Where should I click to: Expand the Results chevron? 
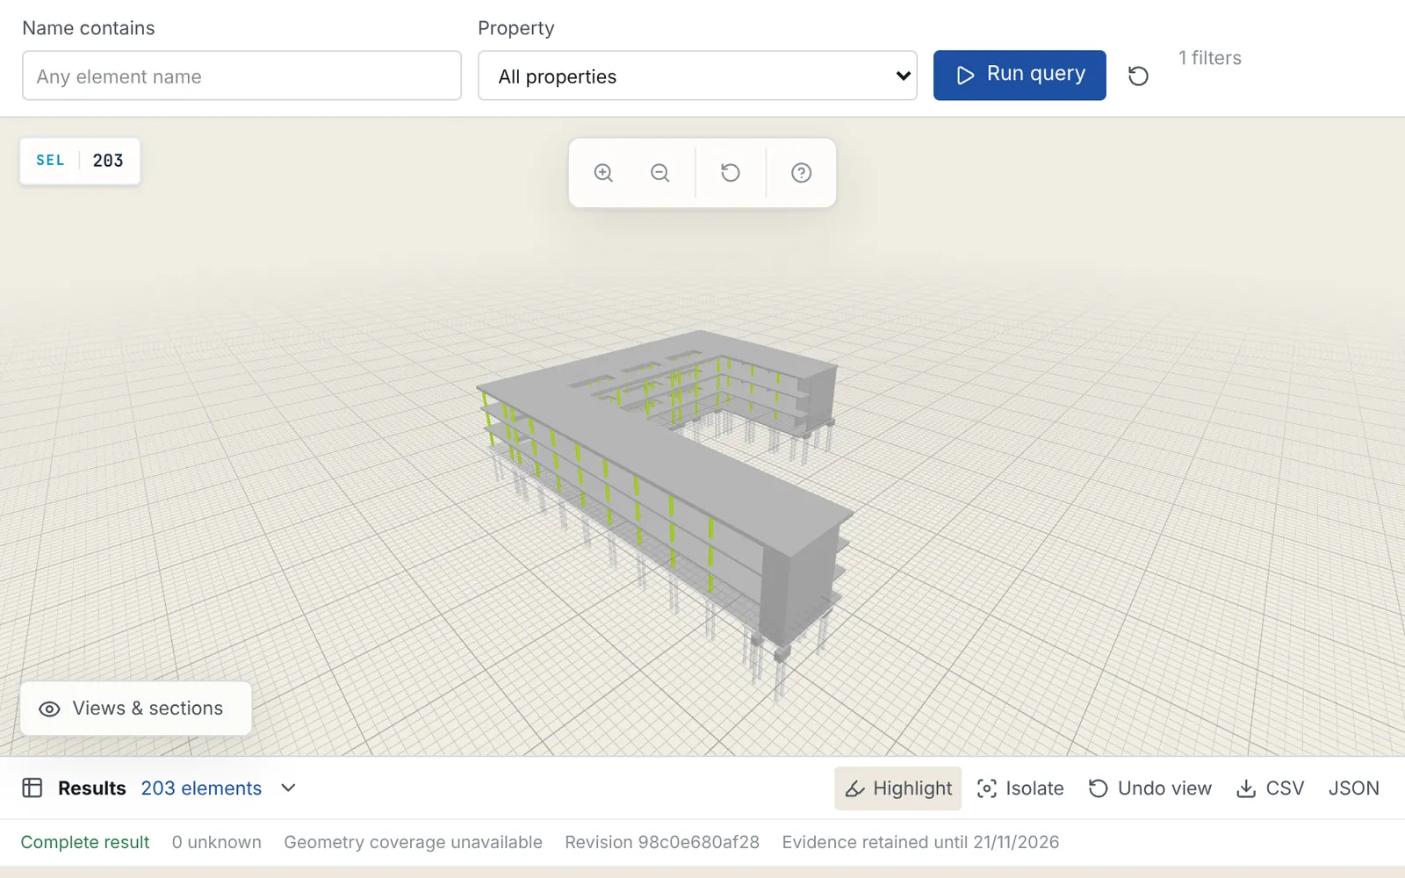tap(288, 788)
